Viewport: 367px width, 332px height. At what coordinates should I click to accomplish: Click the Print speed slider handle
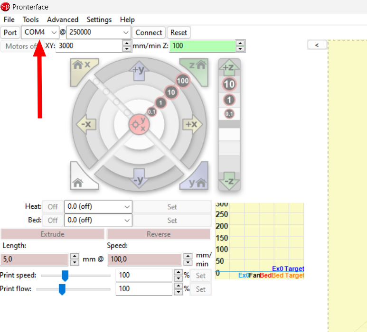(65, 275)
